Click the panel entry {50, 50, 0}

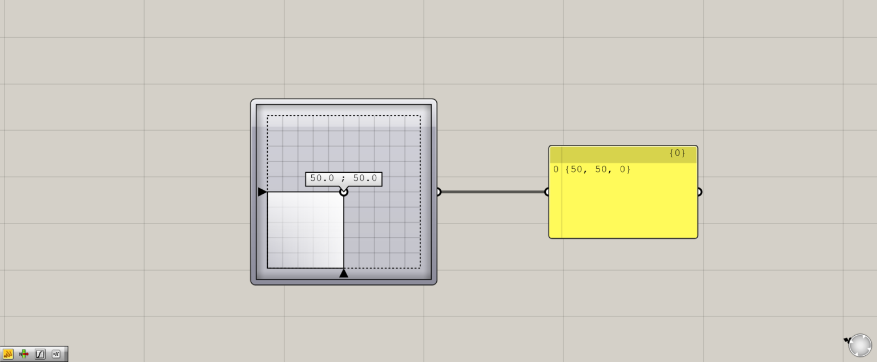point(597,169)
